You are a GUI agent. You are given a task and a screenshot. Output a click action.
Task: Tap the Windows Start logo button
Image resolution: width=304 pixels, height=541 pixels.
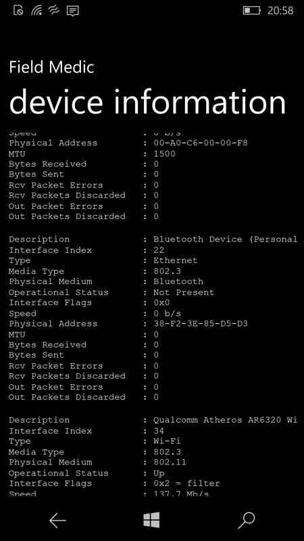point(151,520)
